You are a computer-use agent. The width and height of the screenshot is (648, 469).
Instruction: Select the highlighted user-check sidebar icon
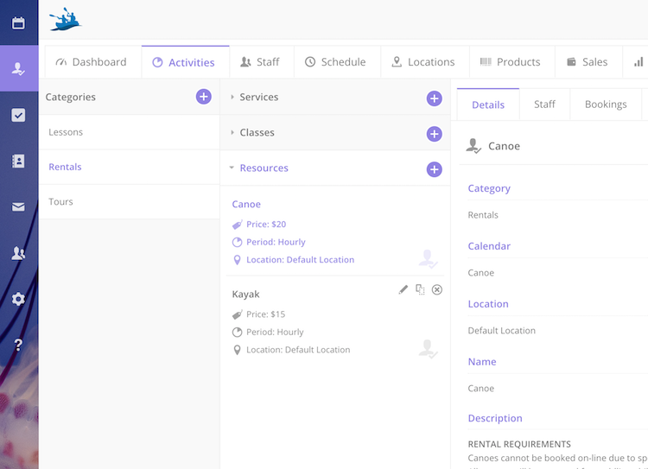(x=18, y=68)
